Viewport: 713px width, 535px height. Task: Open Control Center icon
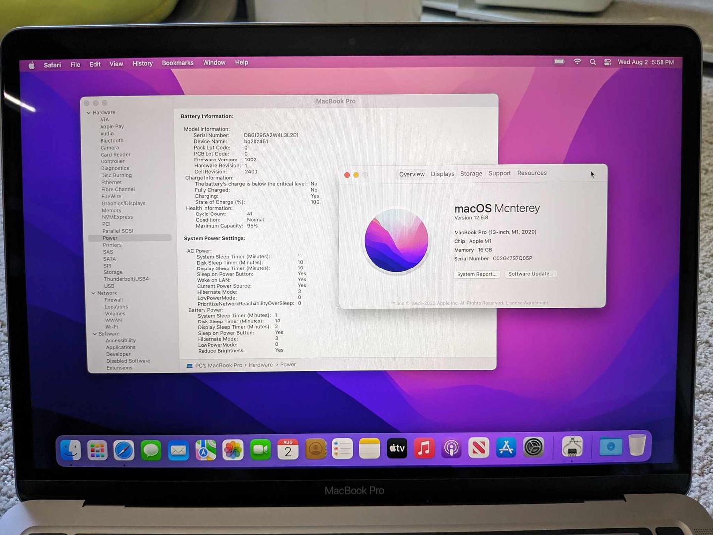pyautogui.click(x=607, y=62)
